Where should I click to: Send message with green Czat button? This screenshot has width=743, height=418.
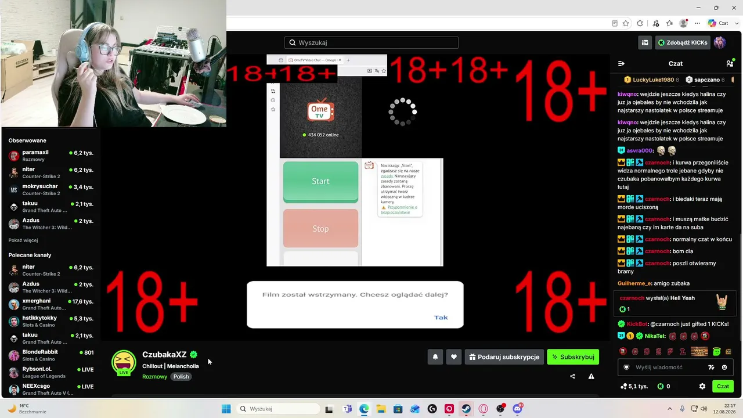click(x=723, y=386)
